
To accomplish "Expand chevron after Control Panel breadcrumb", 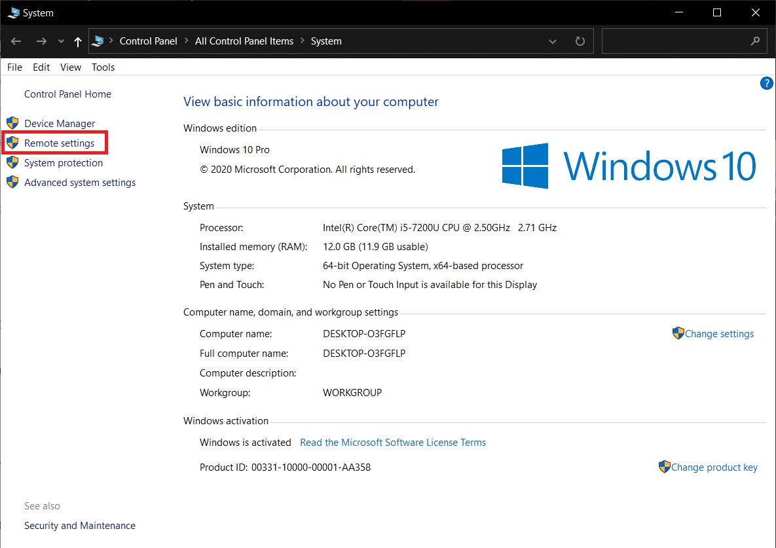I will pyautogui.click(x=187, y=41).
